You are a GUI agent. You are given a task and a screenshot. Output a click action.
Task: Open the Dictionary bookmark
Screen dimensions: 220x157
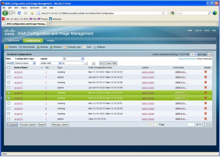[55, 19]
